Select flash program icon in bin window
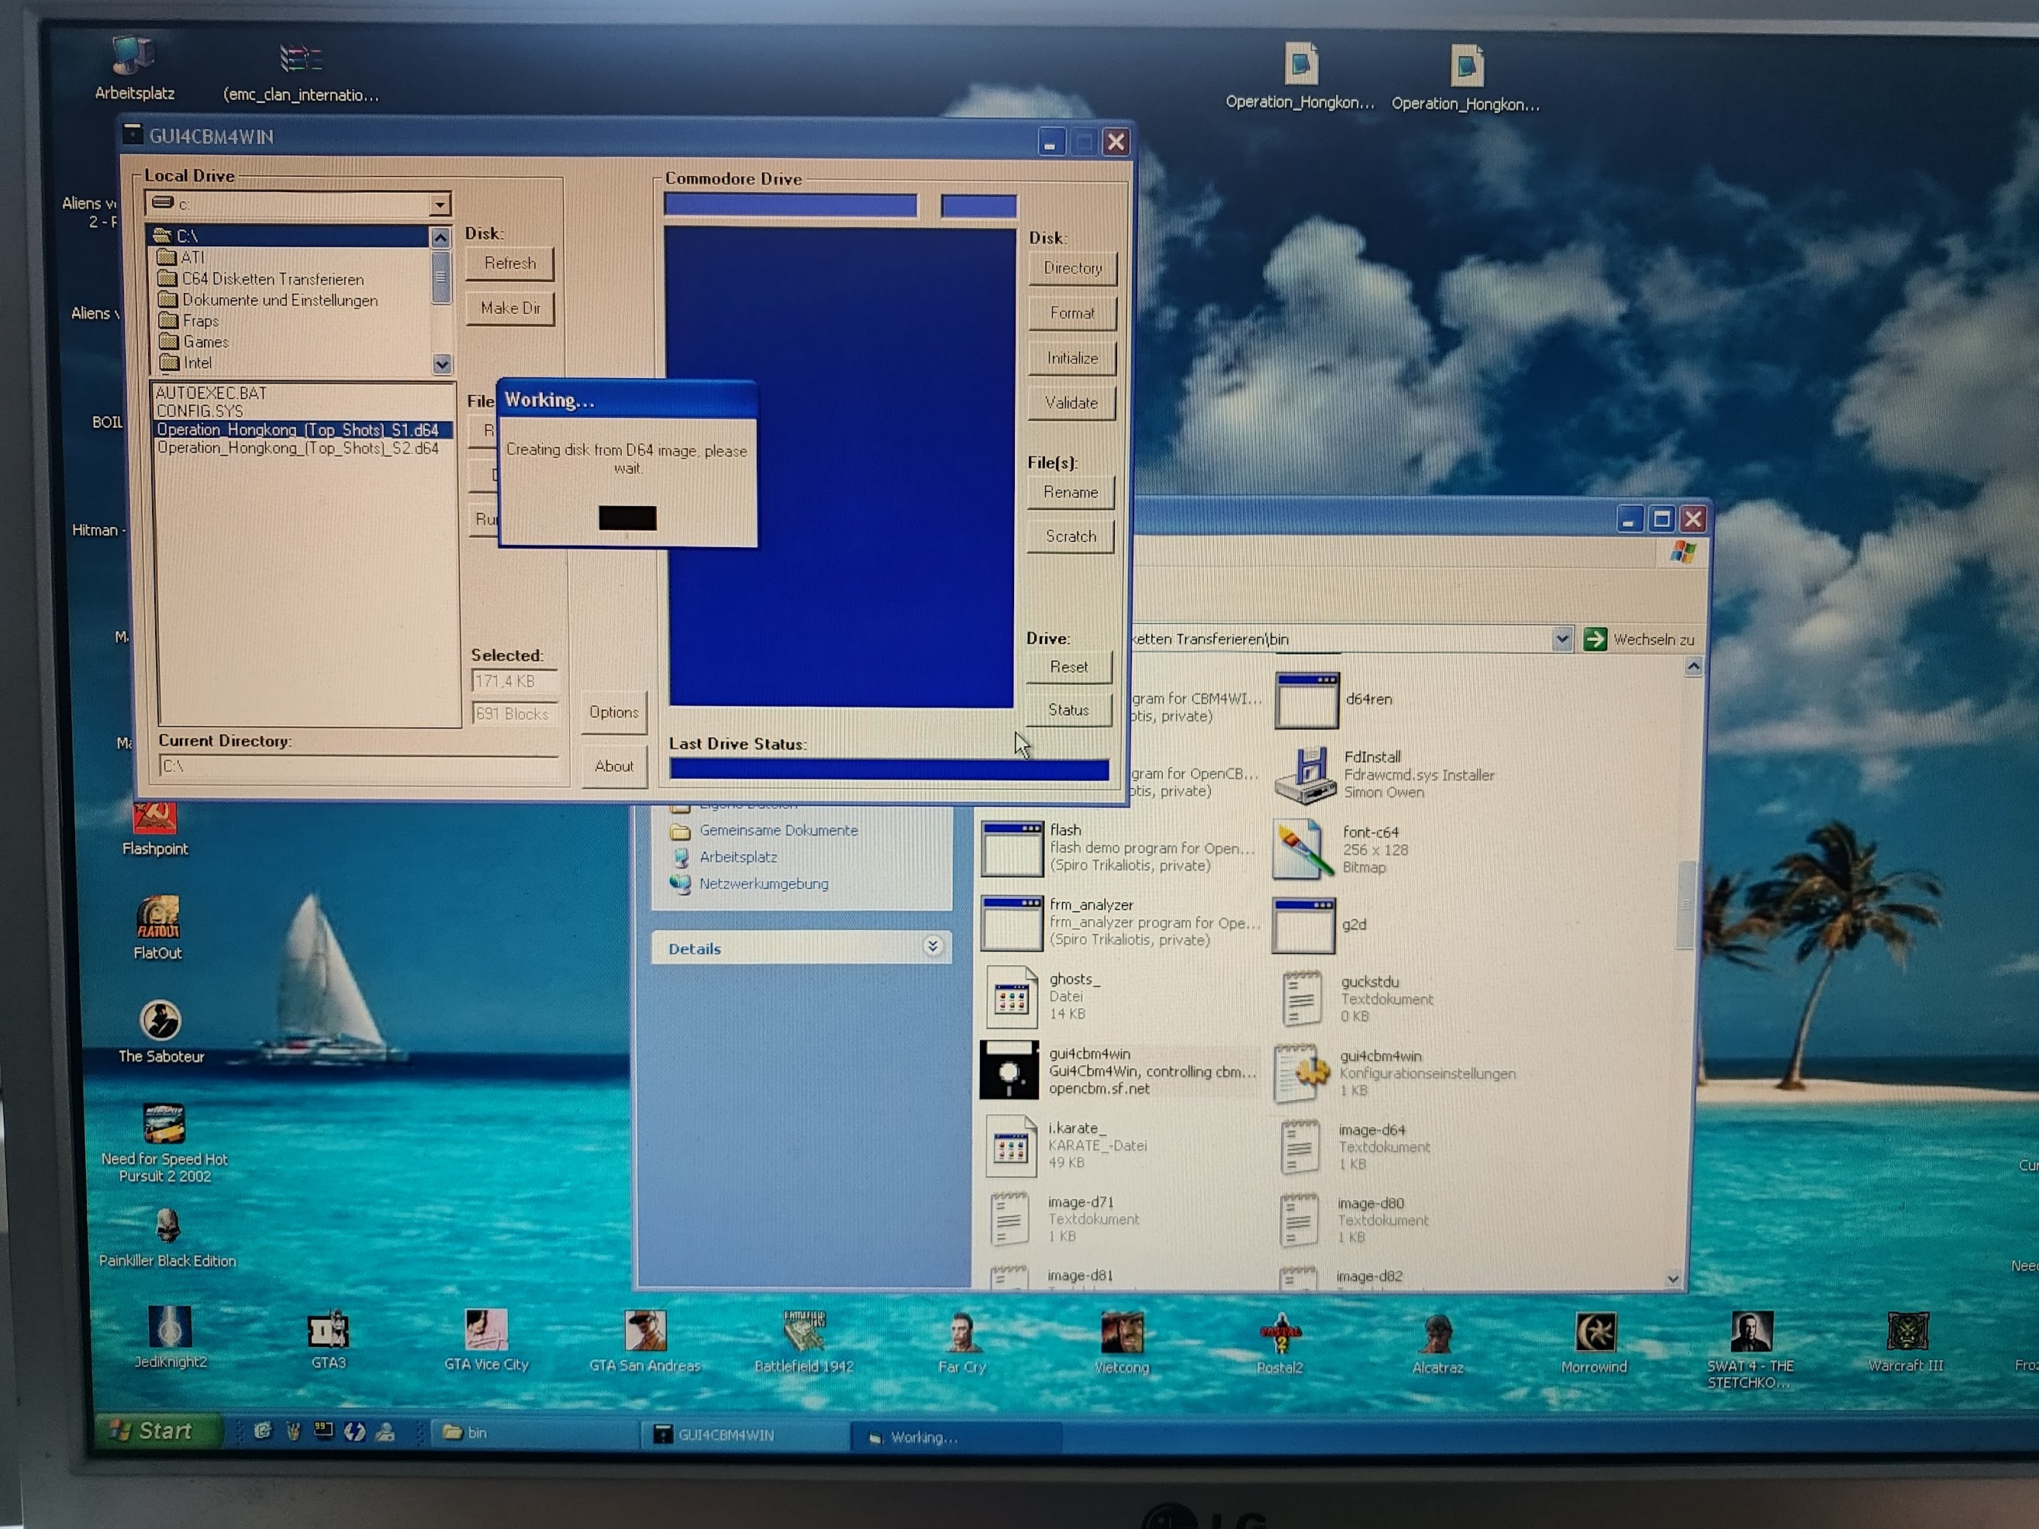Screen dimensions: 2039x1529 (1011, 849)
